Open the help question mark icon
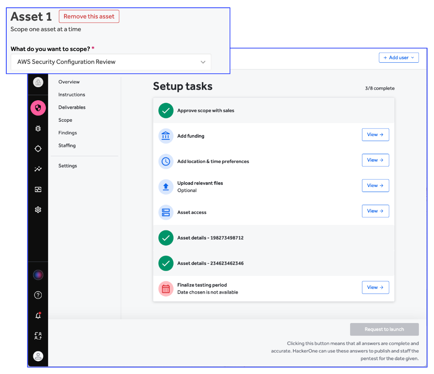The image size is (434, 374). pyautogui.click(x=38, y=295)
